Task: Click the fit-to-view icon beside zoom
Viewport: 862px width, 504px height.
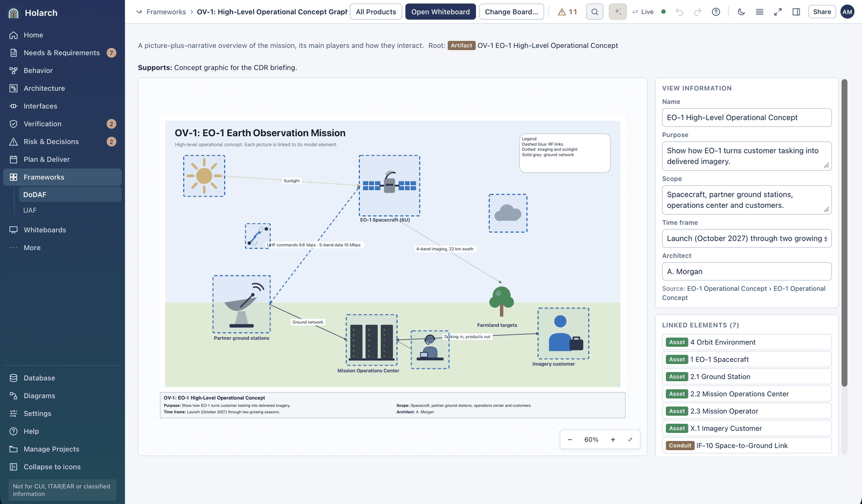Action: 630,440
